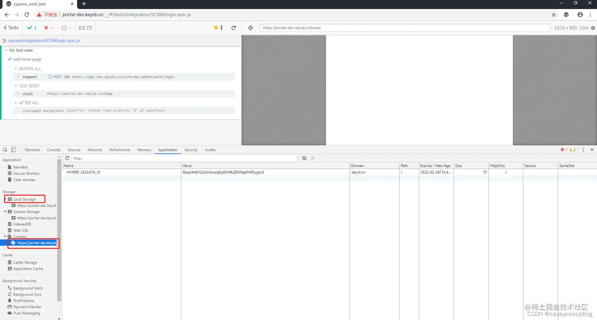597x320 pixels.
Task: Open Notifications in Background Services
Action: tap(24, 301)
